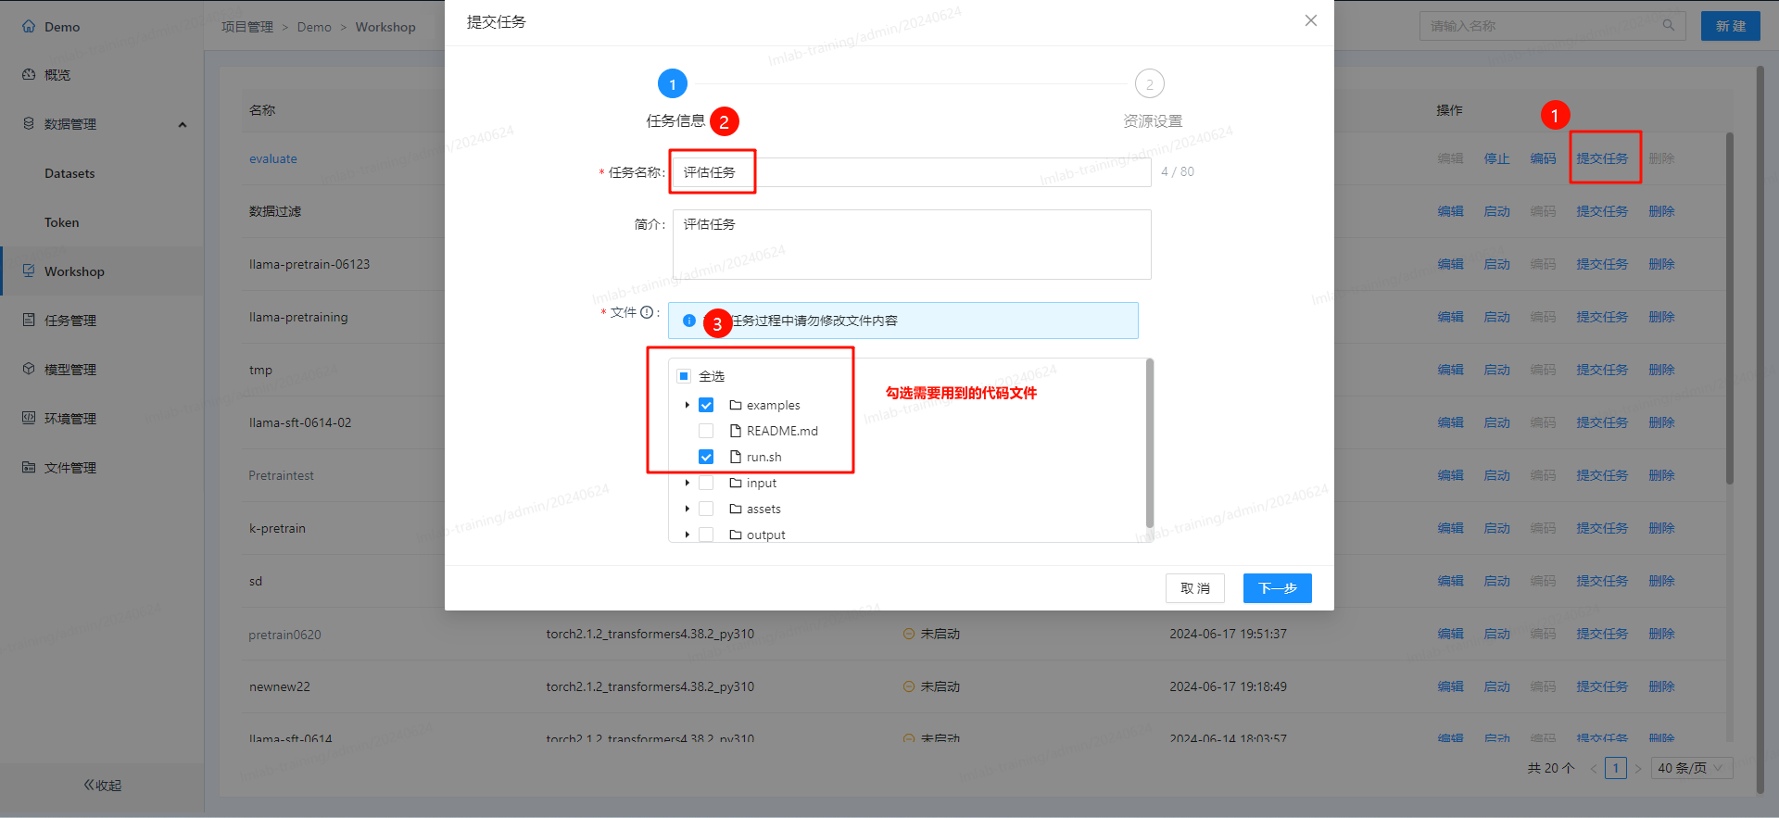This screenshot has height=818, width=1779.
Task: Expand the examples folder tree node
Action: tap(687, 406)
